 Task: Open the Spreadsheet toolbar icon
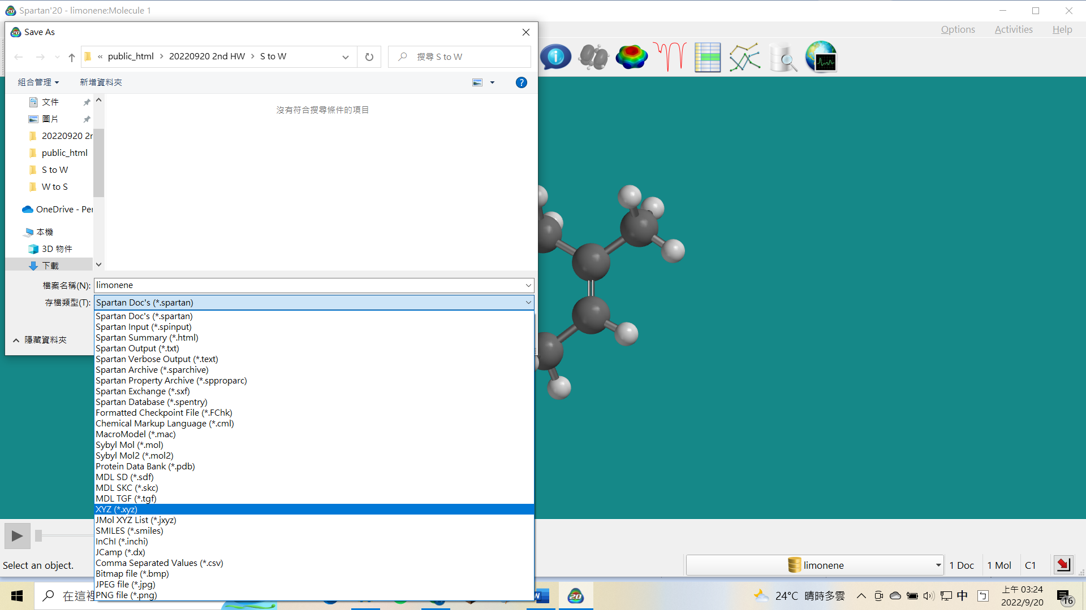coord(708,57)
